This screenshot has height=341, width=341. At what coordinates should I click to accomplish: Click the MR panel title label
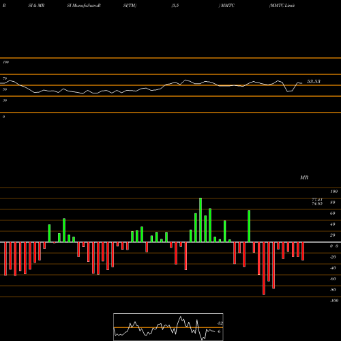point(304,177)
